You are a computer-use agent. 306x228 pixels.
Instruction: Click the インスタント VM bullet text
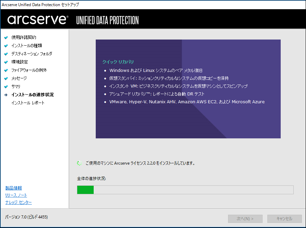click(178, 86)
